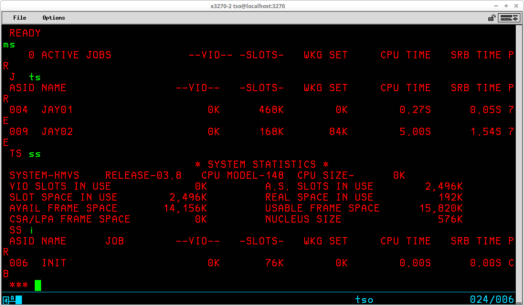Click SRB time 1.54S
This screenshot has height=306, width=524.
[486, 132]
